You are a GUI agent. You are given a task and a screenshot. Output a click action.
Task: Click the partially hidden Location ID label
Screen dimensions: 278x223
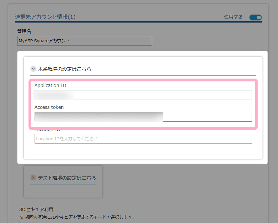click(x=47, y=130)
